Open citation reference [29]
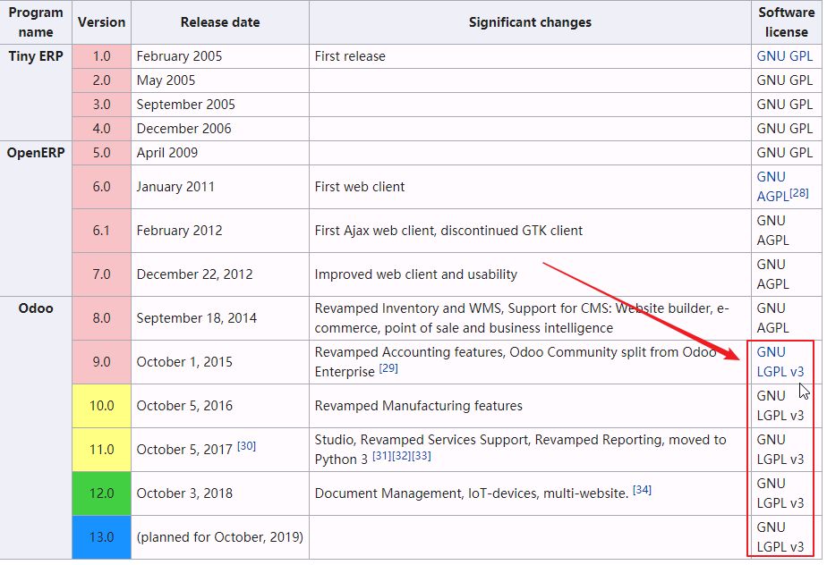The width and height of the screenshot is (827, 565). click(x=388, y=368)
